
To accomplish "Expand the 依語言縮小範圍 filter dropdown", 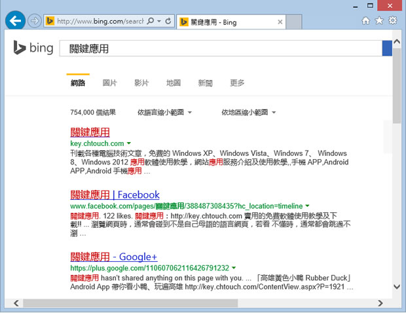I will tap(164, 113).
